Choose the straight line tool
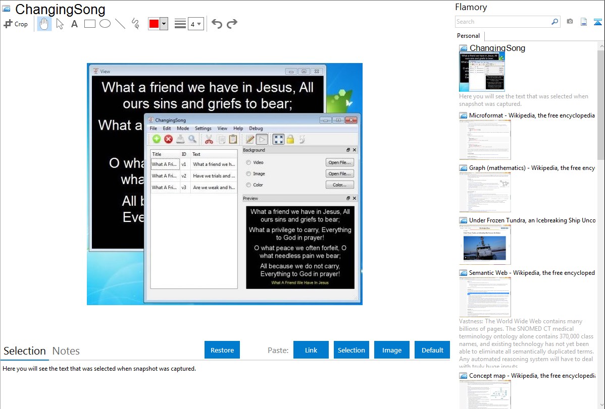605x409 pixels. [120, 24]
